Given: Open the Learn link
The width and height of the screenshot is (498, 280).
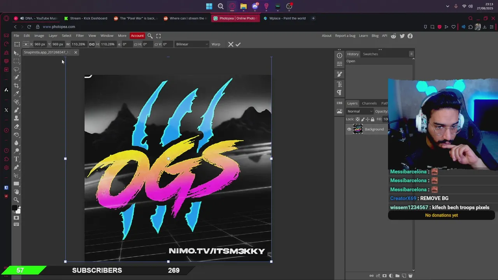Looking at the screenshot, I should [x=363, y=36].
